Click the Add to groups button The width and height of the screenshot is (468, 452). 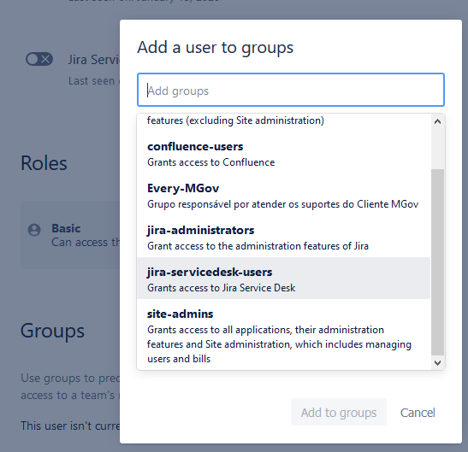339,413
